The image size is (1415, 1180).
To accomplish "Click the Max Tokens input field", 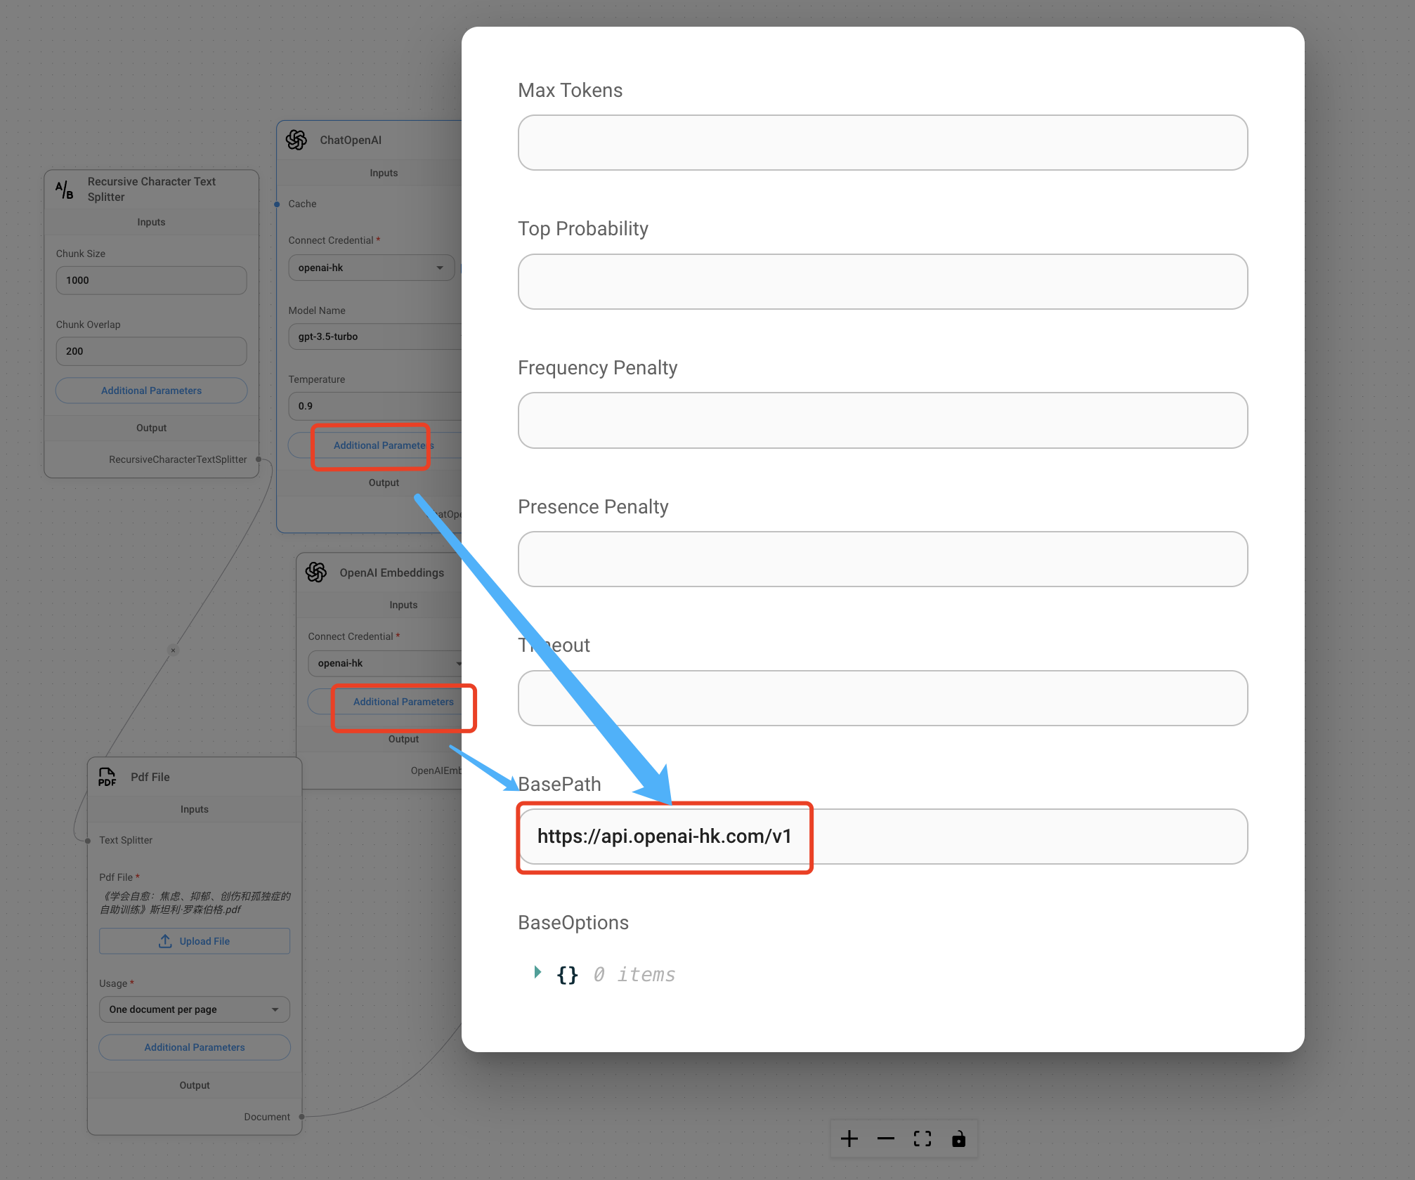I will click(x=882, y=143).
